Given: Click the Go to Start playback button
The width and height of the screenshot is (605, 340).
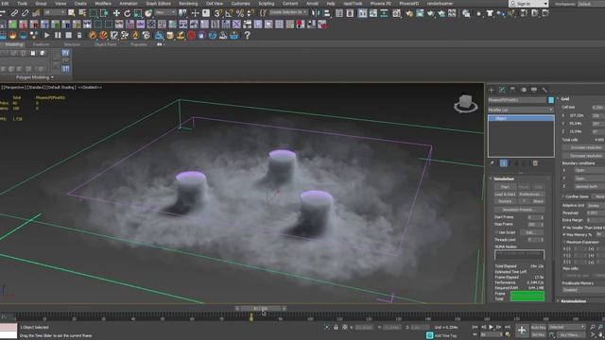Looking at the screenshot, I should tap(475, 328).
